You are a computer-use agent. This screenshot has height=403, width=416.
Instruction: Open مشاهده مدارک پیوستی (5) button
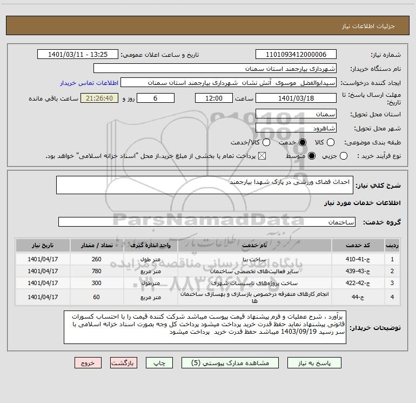(x=230, y=363)
